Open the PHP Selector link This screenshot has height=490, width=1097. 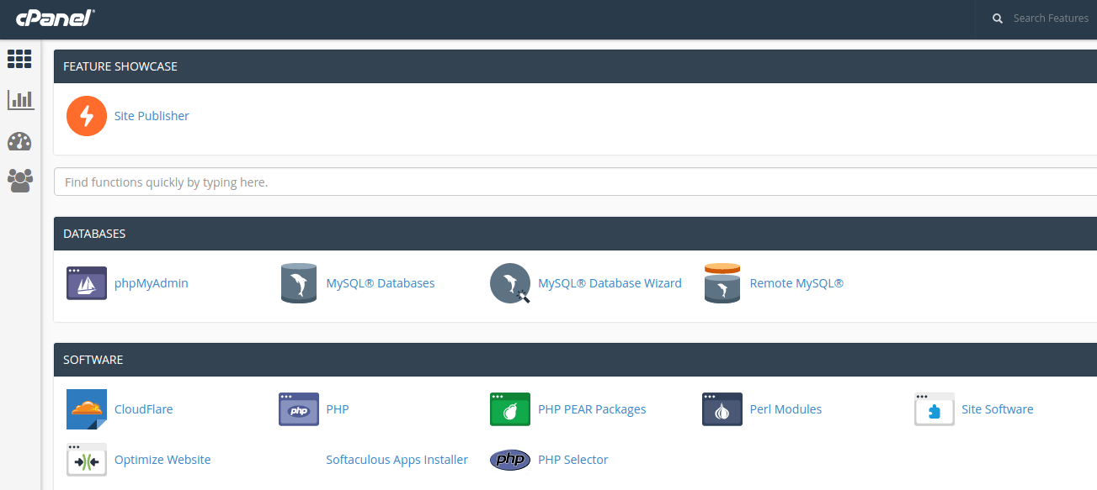tap(572, 460)
